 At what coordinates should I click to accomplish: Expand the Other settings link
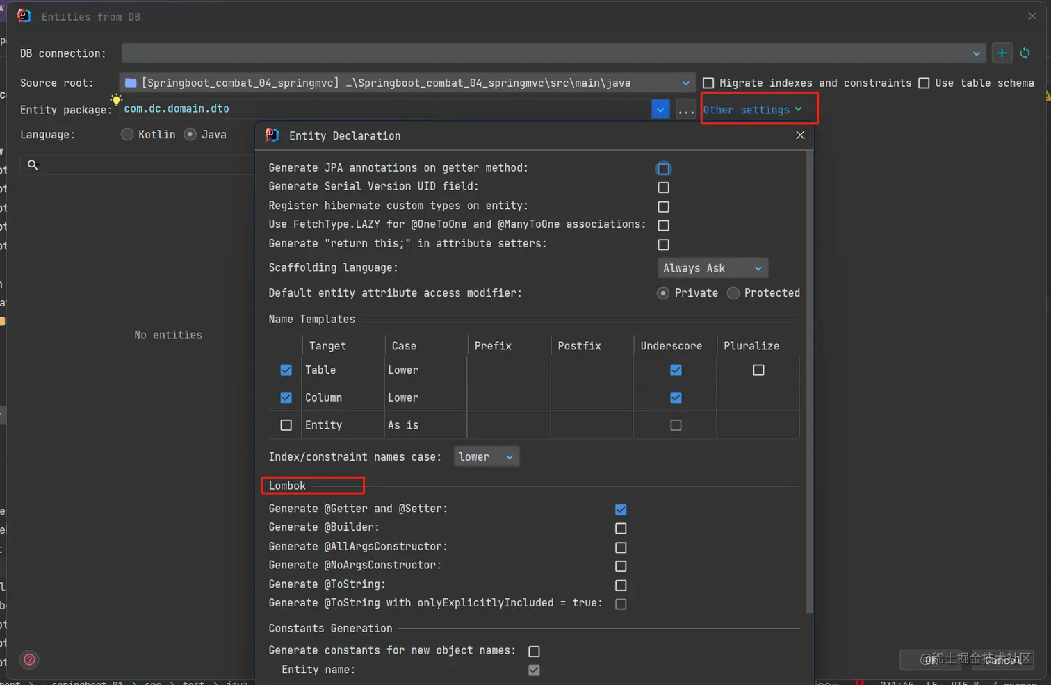pyautogui.click(x=752, y=110)
